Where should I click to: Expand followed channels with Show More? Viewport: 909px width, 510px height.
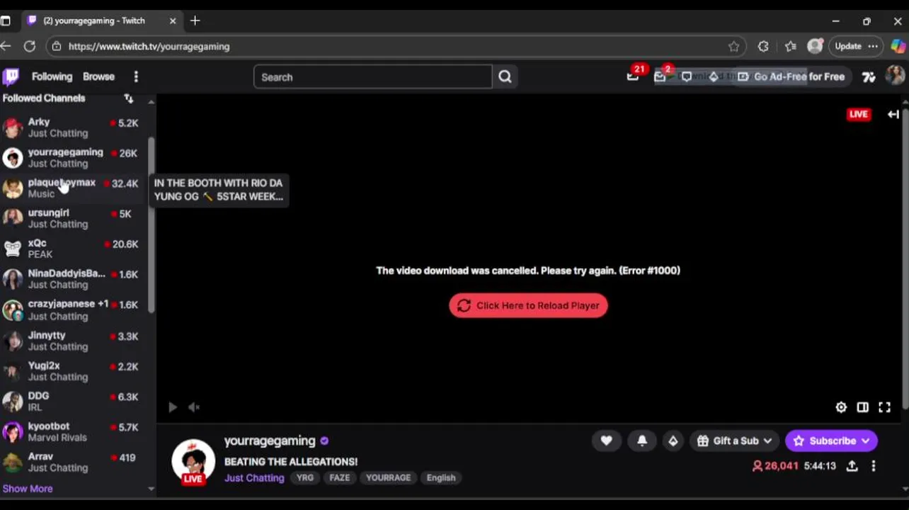(x=28, y=489)
